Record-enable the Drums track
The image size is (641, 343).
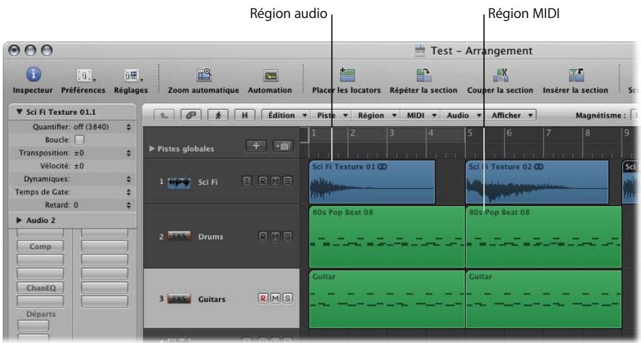(263, 236)
